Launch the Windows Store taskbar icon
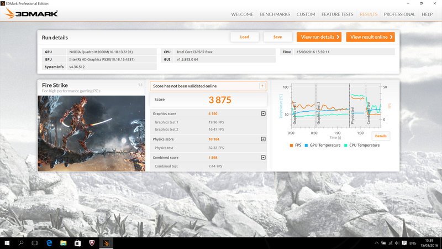 [x=77, y=243]
